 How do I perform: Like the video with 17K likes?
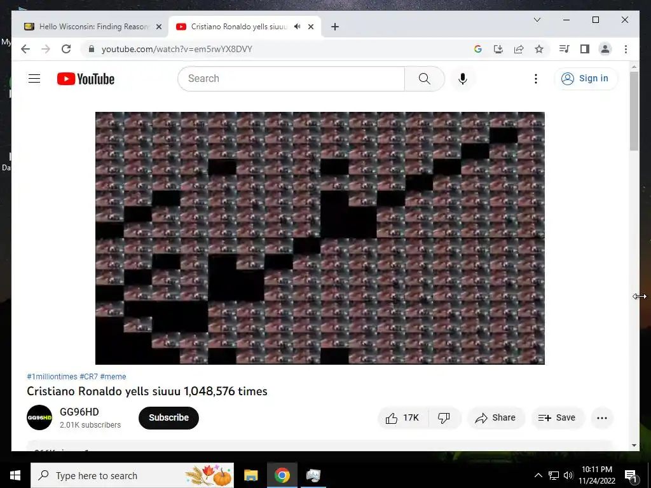[x=402, y=418]
